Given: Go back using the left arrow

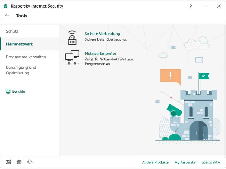Looking at the screenshot, I should [7, 16].
